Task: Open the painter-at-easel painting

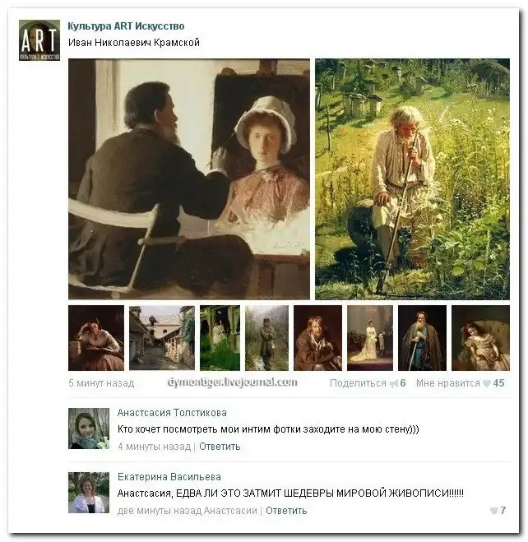Action: pos(188,178)
